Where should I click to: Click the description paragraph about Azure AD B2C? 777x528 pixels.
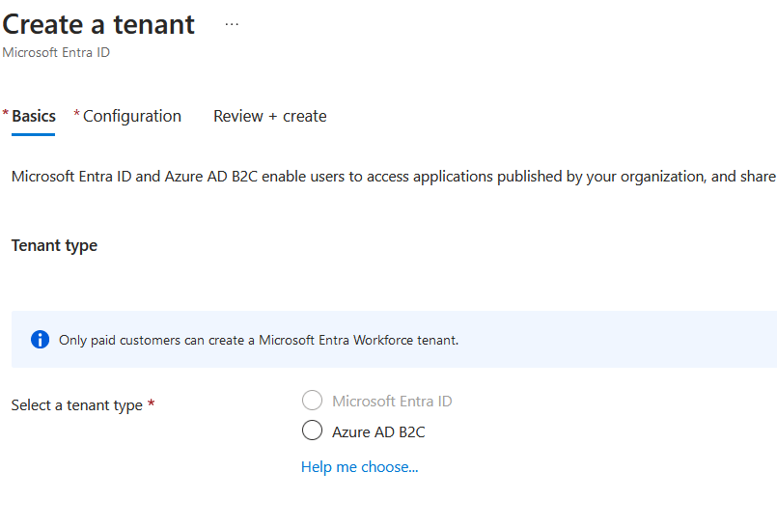[x=394, y=177]
